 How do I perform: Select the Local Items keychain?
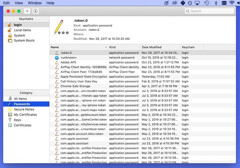pyautogui.click(x=26, y=30)
